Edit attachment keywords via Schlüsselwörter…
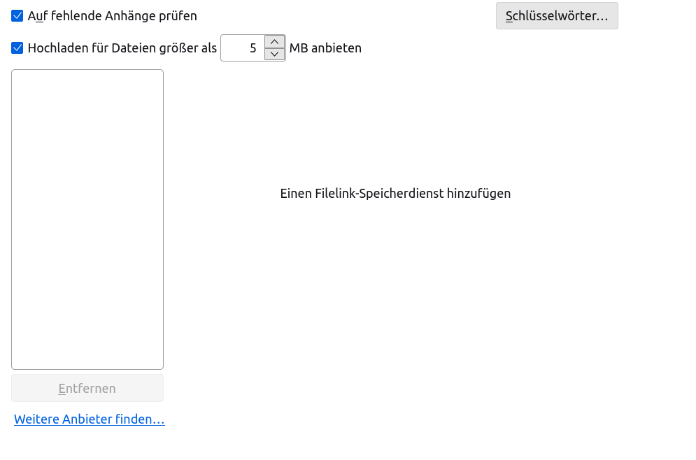 tap(557, 15)
